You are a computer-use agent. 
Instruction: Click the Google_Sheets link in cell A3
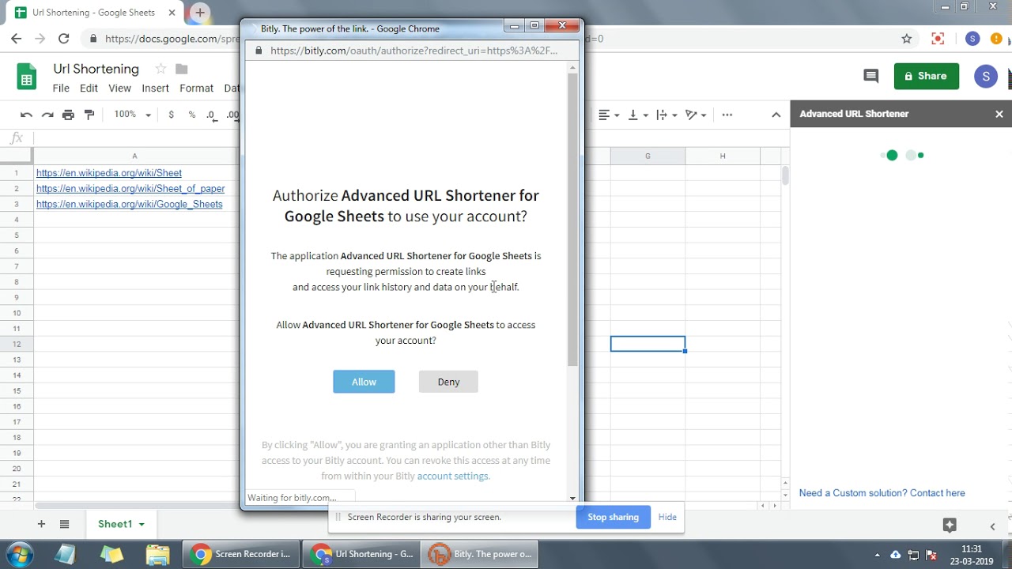tap(130, 204)
